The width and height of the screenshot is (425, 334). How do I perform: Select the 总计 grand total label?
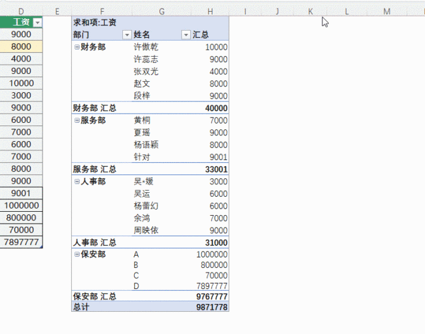pyautogui.click(x=82, y=307)
